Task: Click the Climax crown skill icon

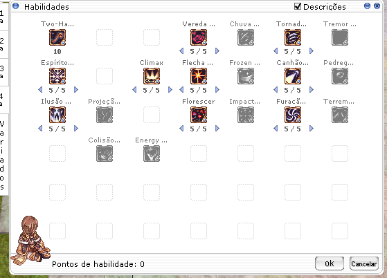Action: coord(152,76)
